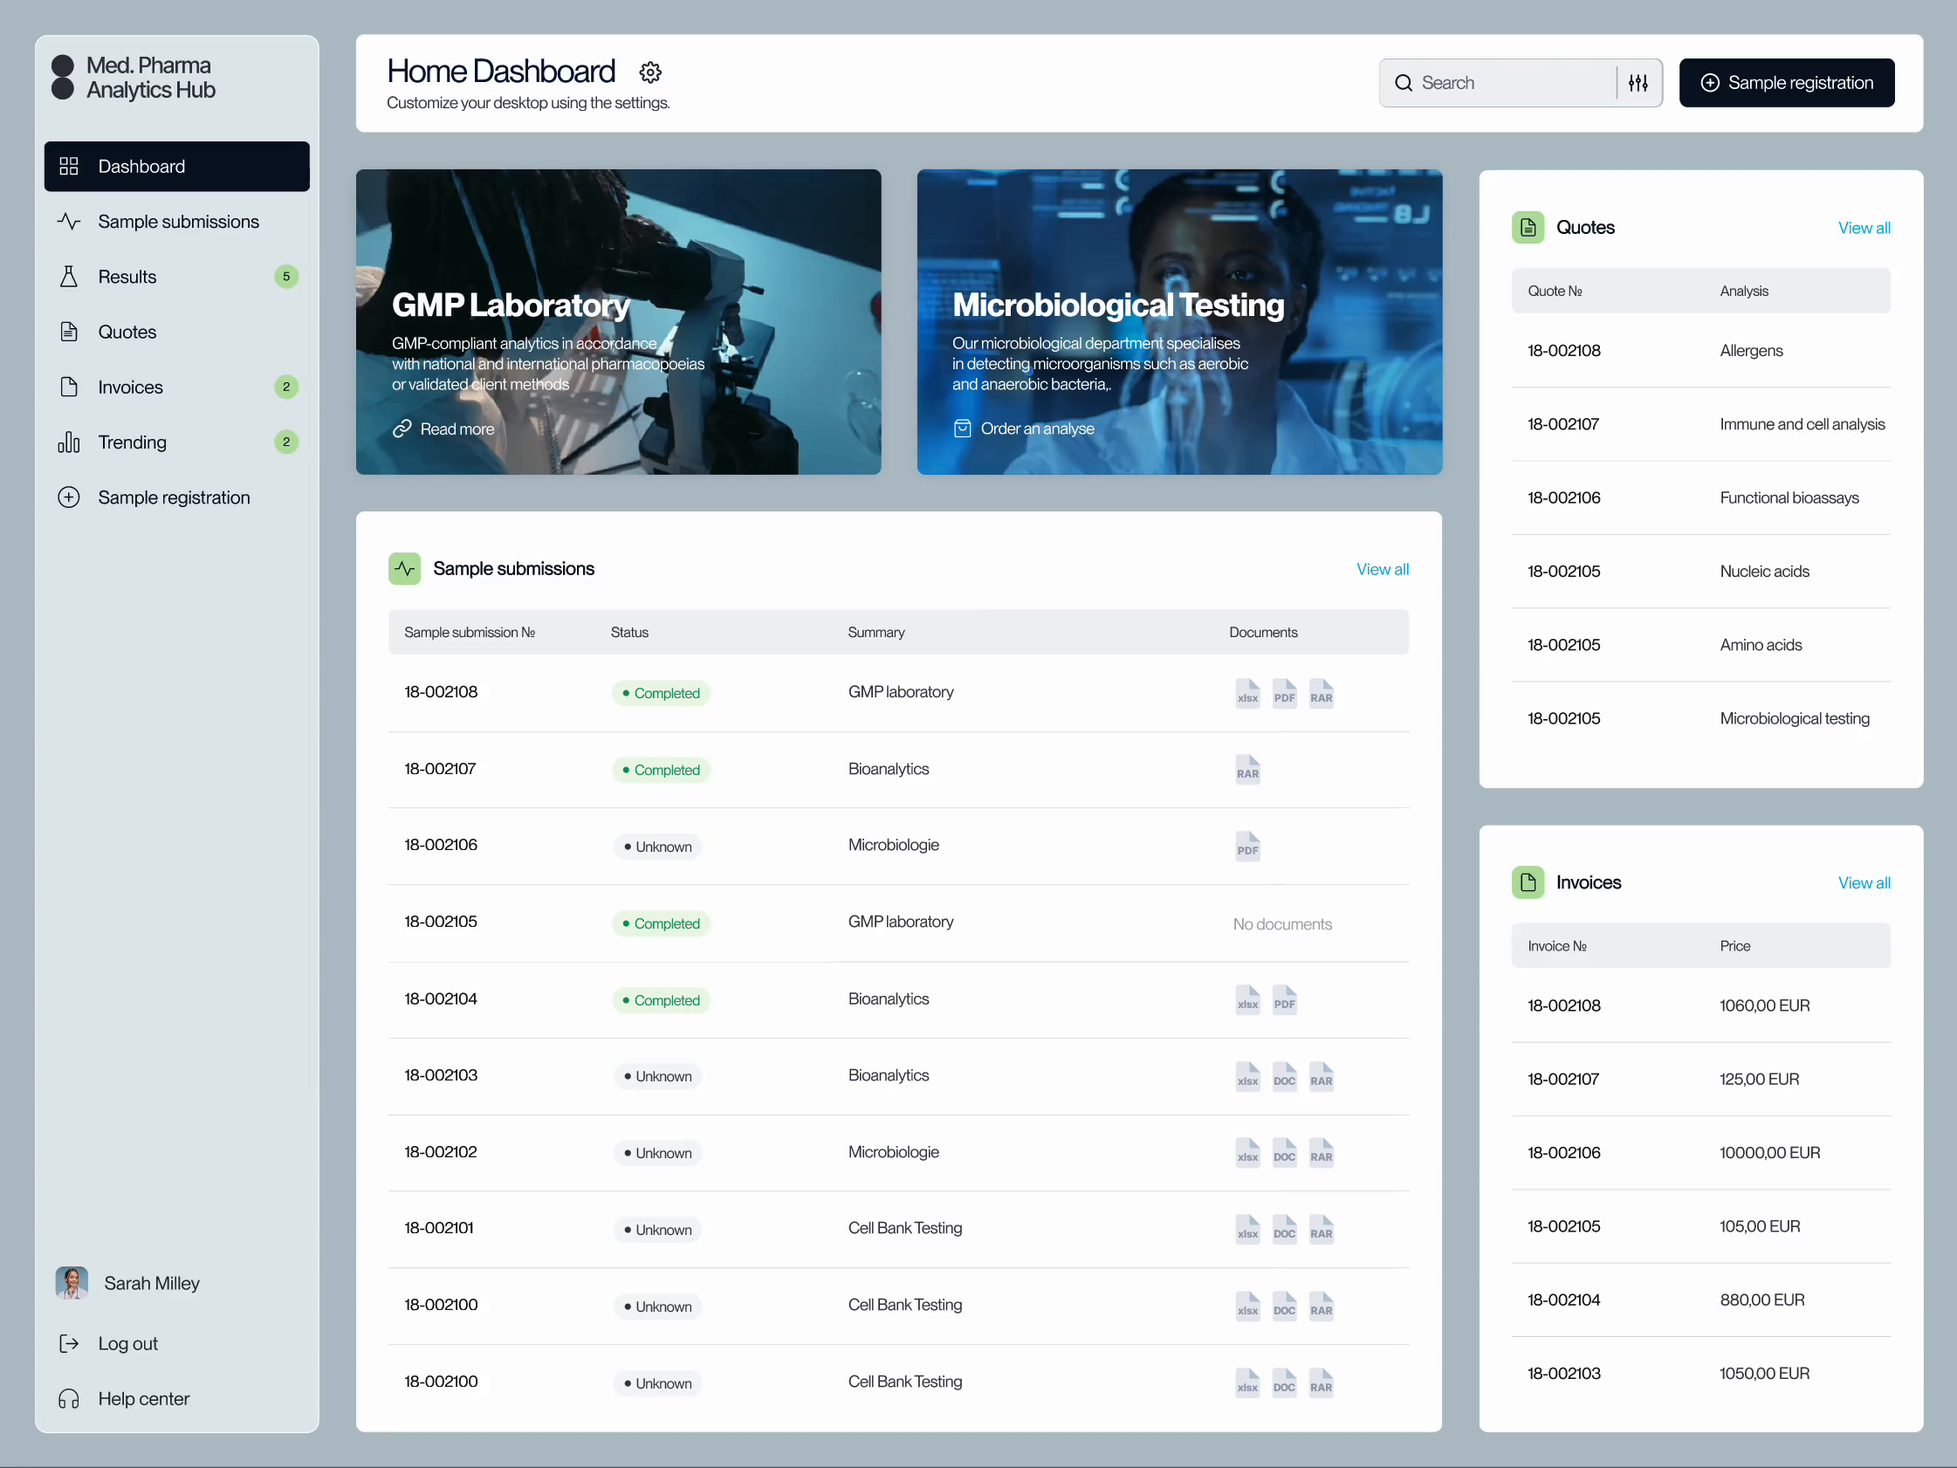Screen dimensions: 1957x1468
Task: Select the Results flask icon in sidebar
Action: pyautogui.click(x=69, y=276)
